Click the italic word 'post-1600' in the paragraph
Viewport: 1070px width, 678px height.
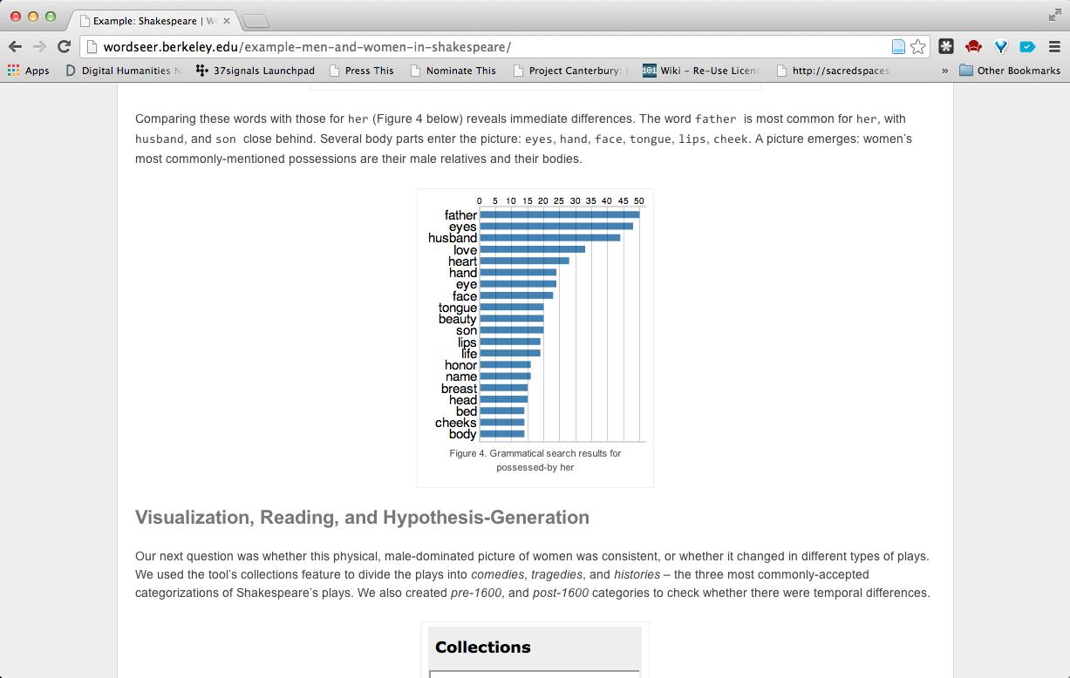pos(561,593)
